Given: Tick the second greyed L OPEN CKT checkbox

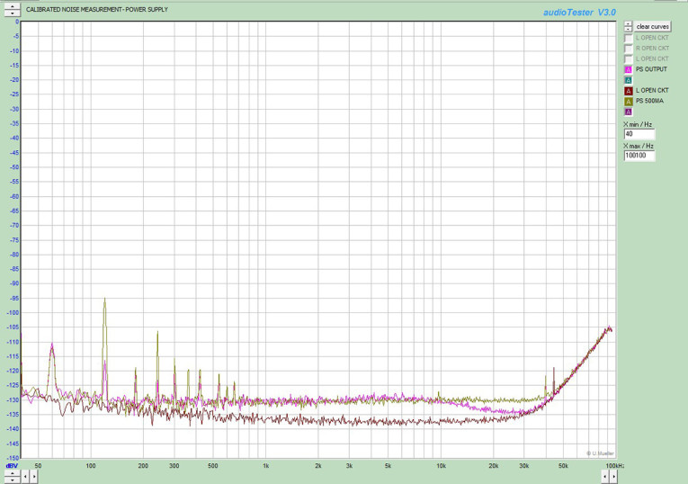Looking at the screenshot, I should [629, 59].
